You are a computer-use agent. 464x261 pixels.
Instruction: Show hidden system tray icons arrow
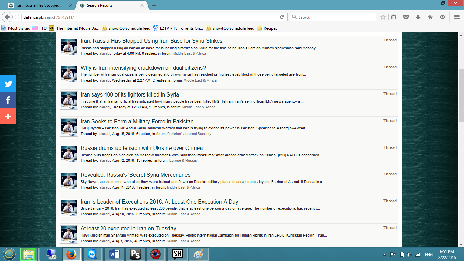click(x=385, y=255)
